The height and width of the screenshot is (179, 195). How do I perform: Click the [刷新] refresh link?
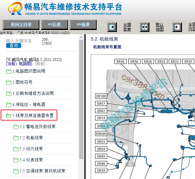pyautogui.click(x=40, y=64)
